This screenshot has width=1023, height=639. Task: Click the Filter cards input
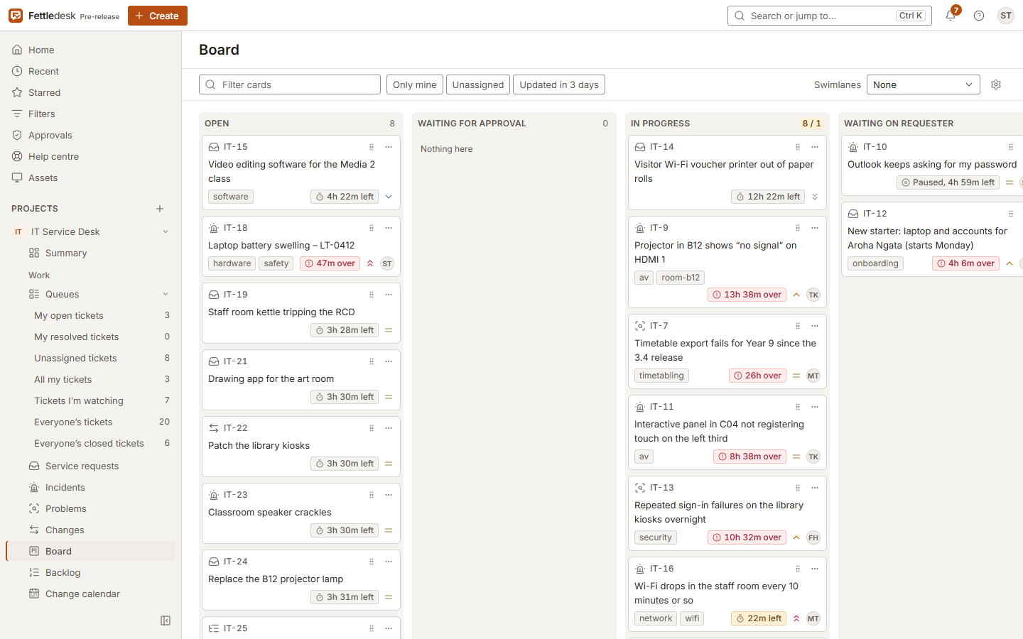point(290,84)
